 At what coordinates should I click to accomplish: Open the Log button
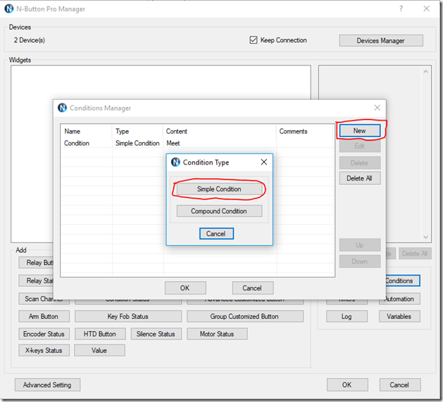point(347,316)
